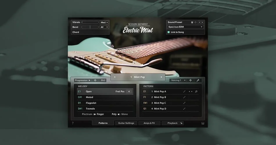Select the Tremolo melody articulation row
The height and width of the screenshot is (145, 276).
(x=105, y=109)
